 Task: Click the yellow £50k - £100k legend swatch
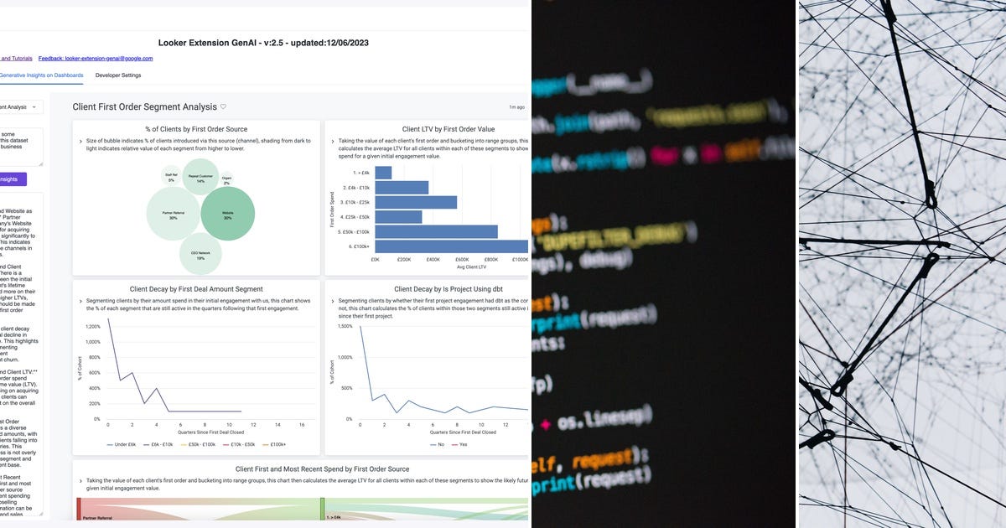pyautogui.click(x=185, y=444)
